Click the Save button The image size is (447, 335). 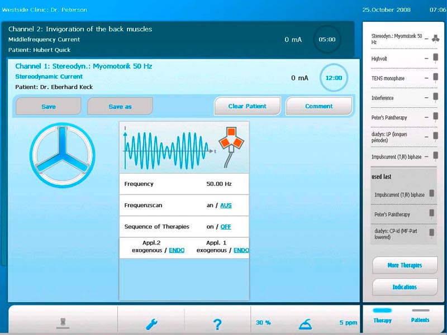pos(49,107)
